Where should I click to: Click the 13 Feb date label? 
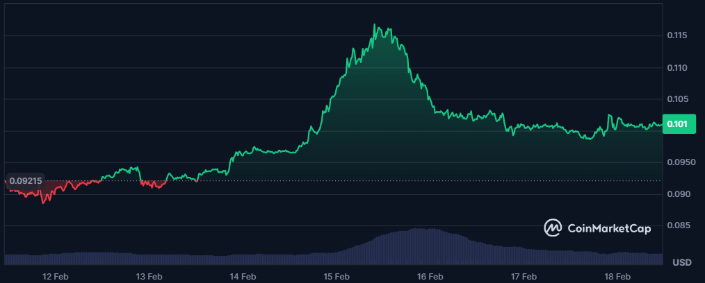coord(149,276)
